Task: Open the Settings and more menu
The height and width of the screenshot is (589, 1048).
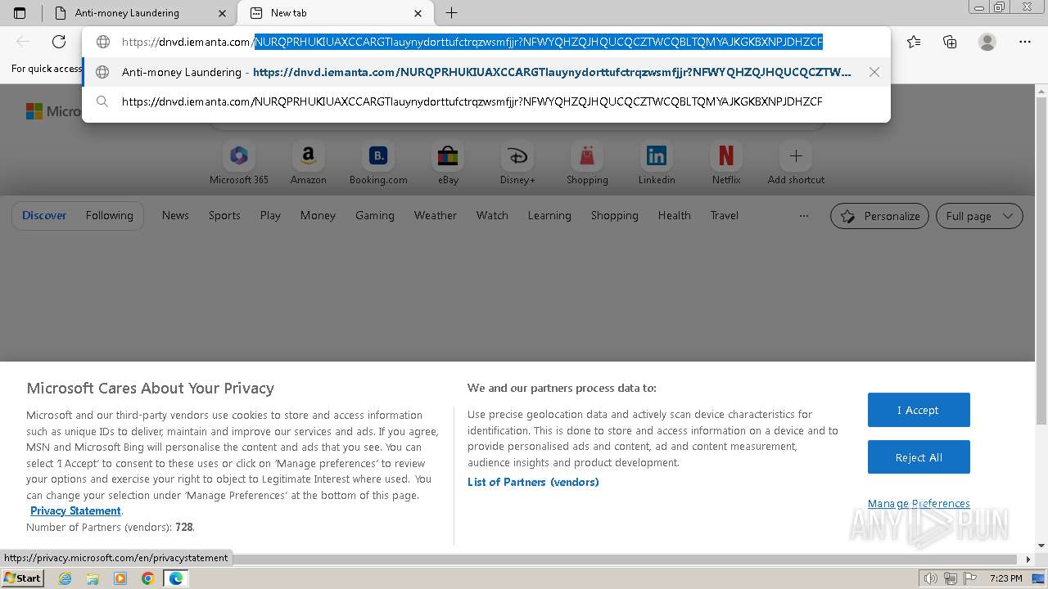Action: pos(1025,42)
